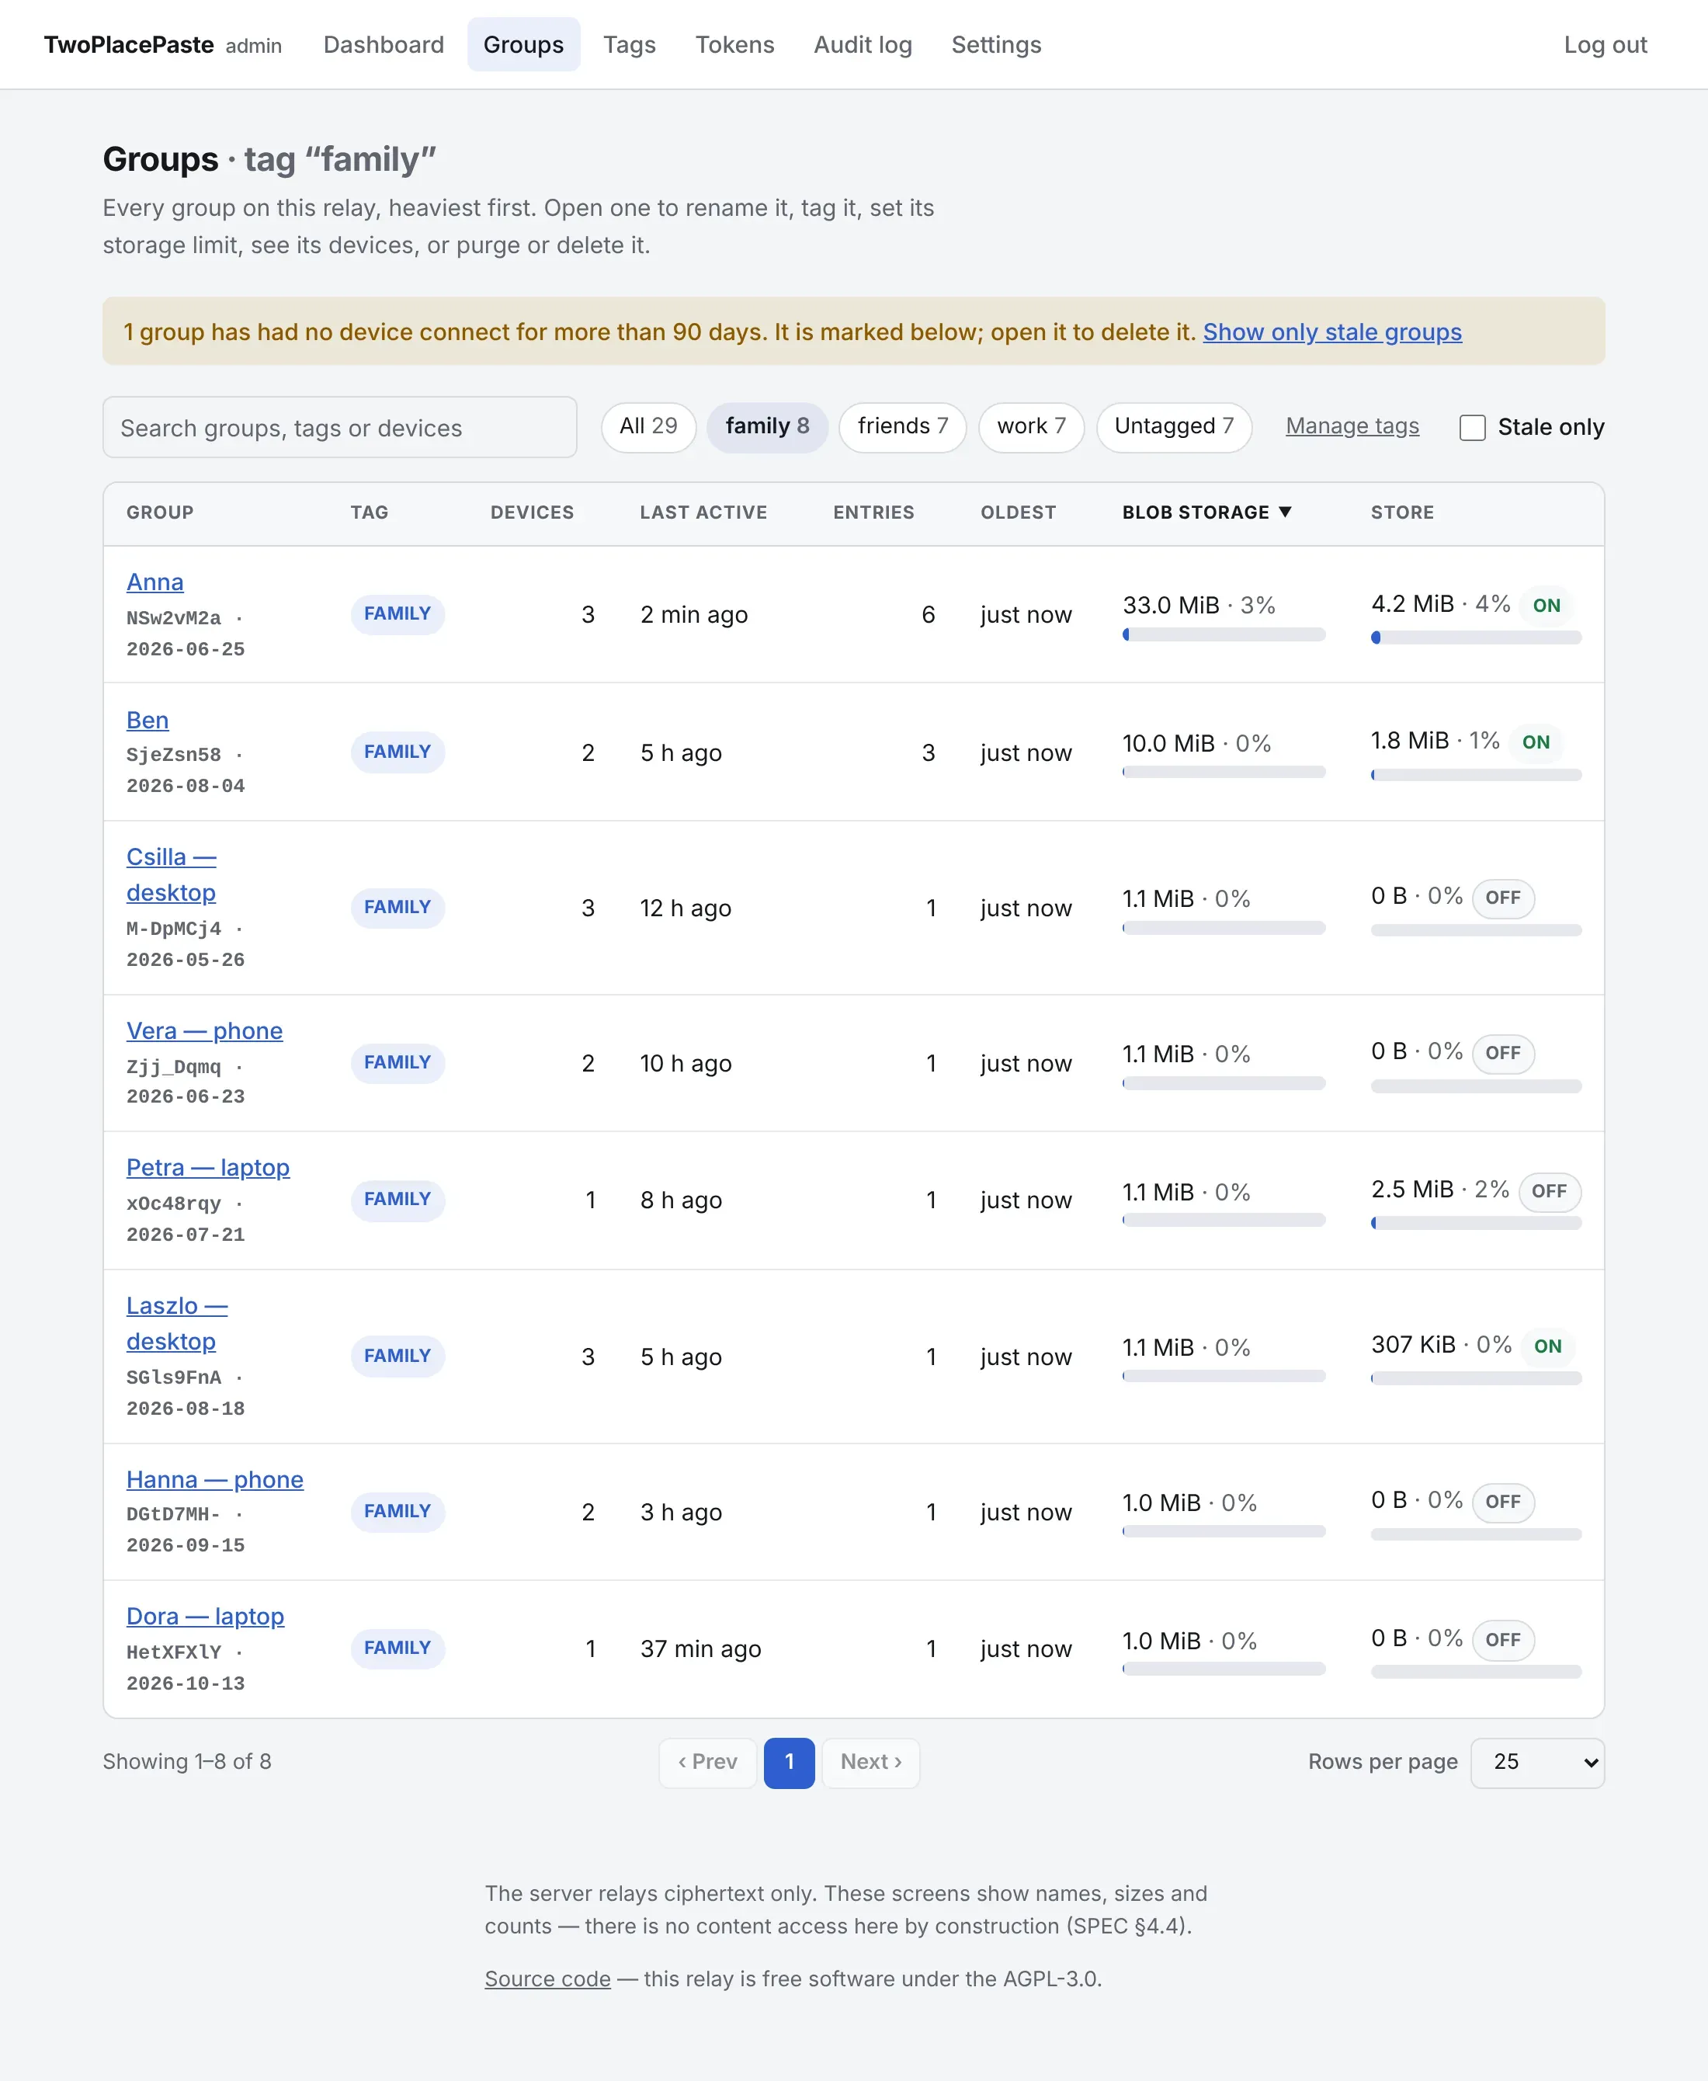Toggle Anna's store ON switch
The width and height of the screenshot is (1708, 2081).
pyautogui.click(x=1546, y=605)
